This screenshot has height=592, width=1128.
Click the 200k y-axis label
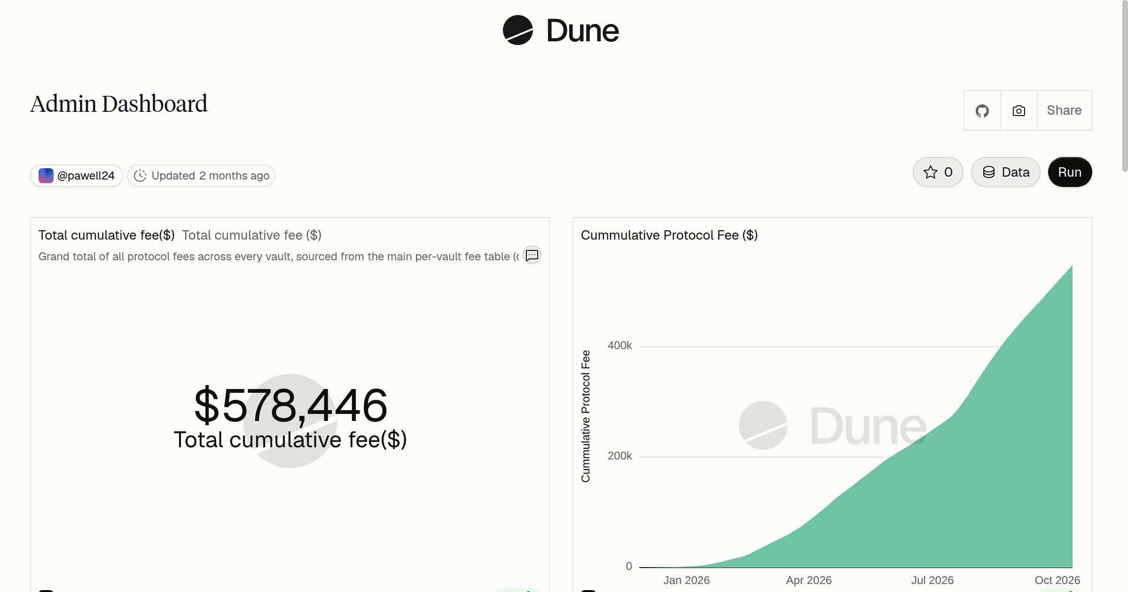(620, 456)
